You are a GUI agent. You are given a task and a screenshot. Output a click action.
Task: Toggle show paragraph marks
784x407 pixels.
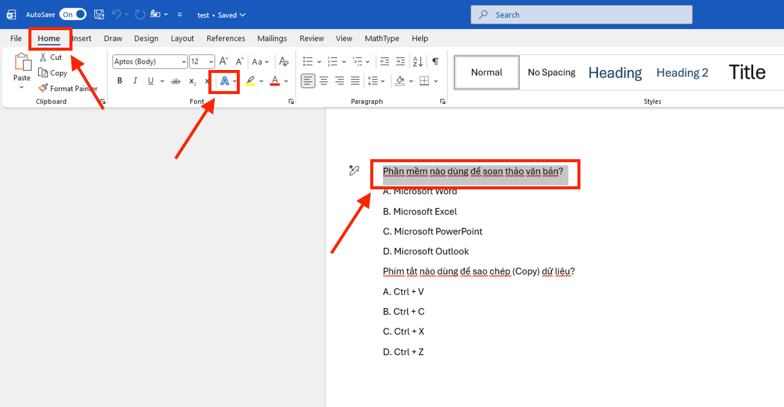pos(435,62)
